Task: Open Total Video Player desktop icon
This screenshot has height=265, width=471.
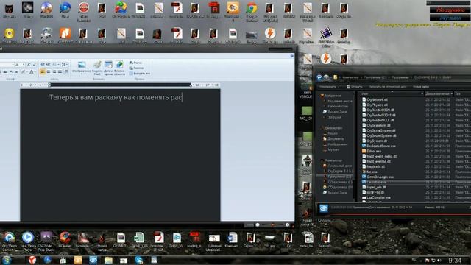Action: coord(28,241)
